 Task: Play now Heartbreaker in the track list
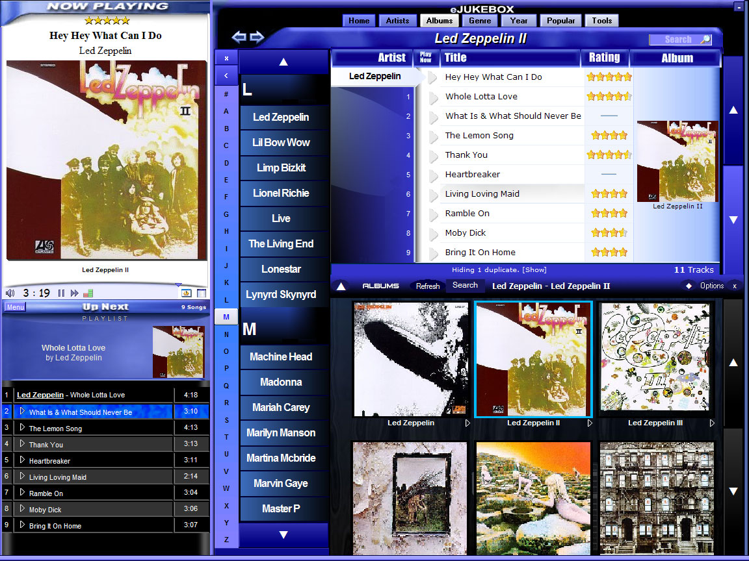click(x=433, y=175)
